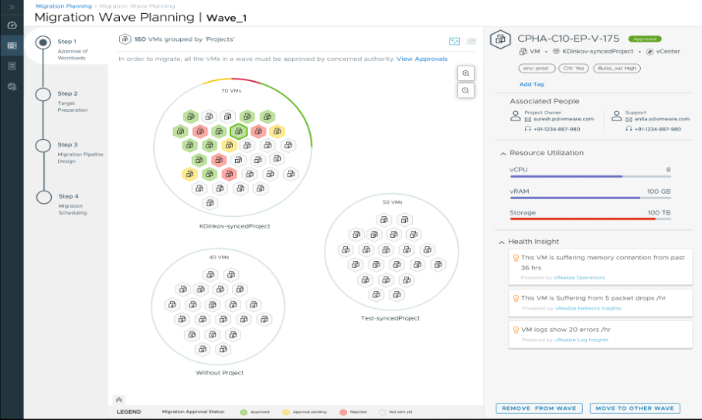The height and width of the screenshot is (420, 702).
Task: Open the View Approvals link
Action: [421, 59]
